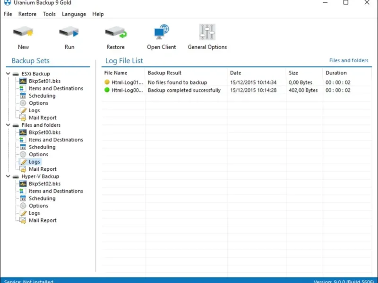Sort by Date column header

(x=257, y=73)
